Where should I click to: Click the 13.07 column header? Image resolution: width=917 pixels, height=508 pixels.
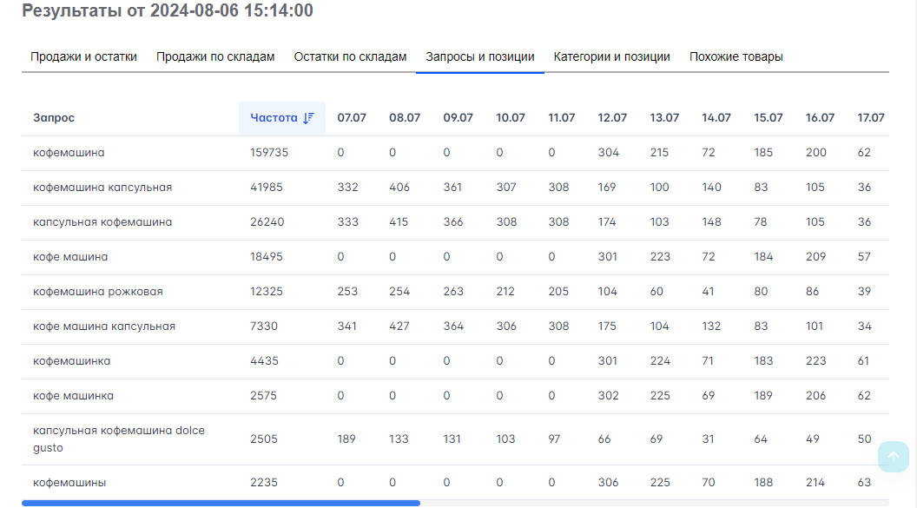coord(664,117)
